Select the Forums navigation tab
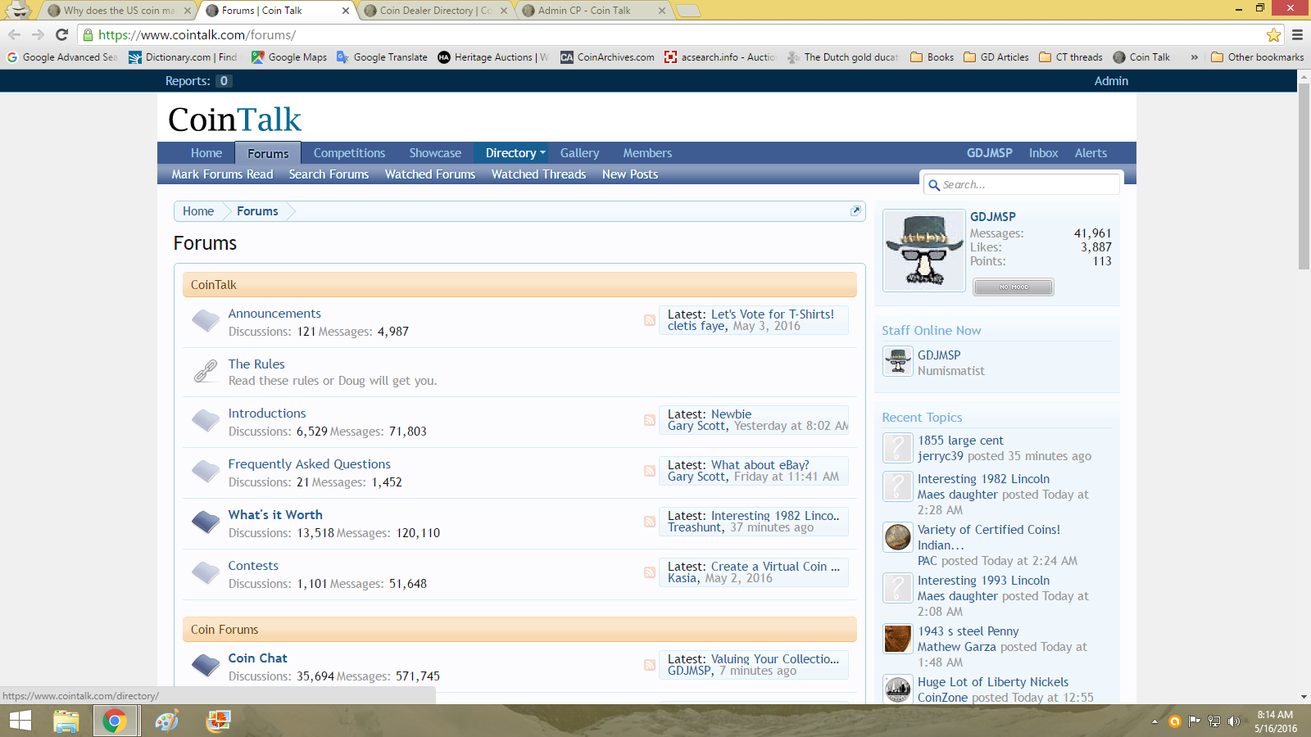 [x=268, y=153]
